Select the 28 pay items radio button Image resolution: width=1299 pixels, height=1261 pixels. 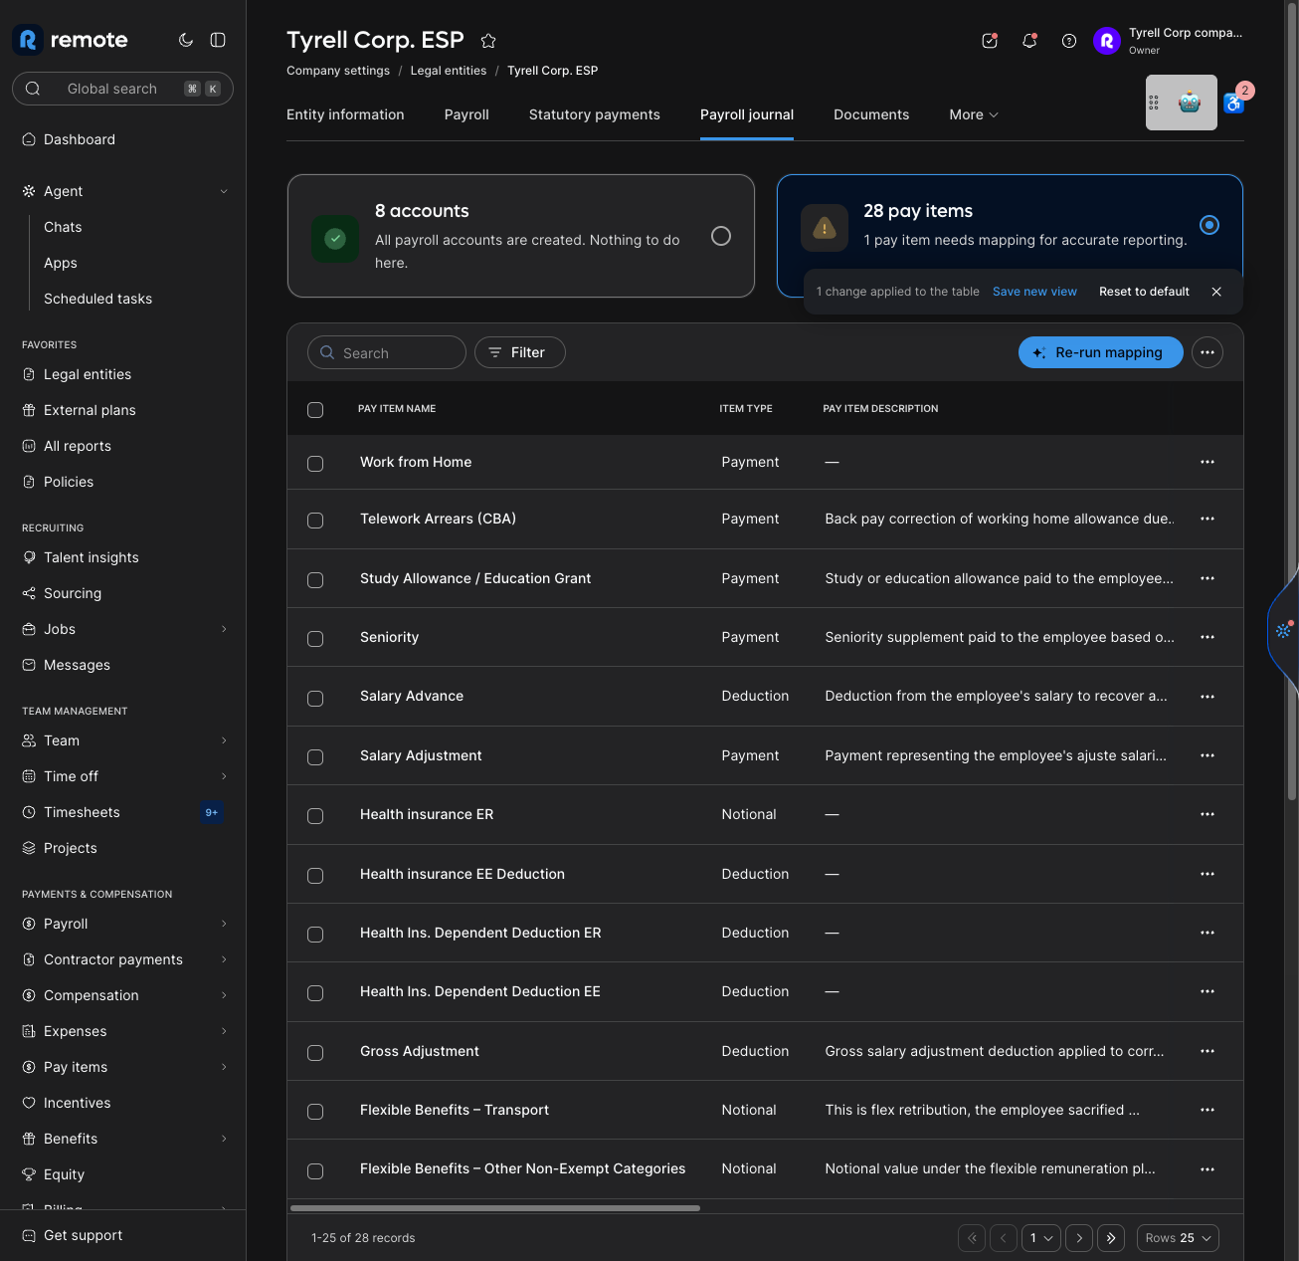click(x=1209, y=225)
